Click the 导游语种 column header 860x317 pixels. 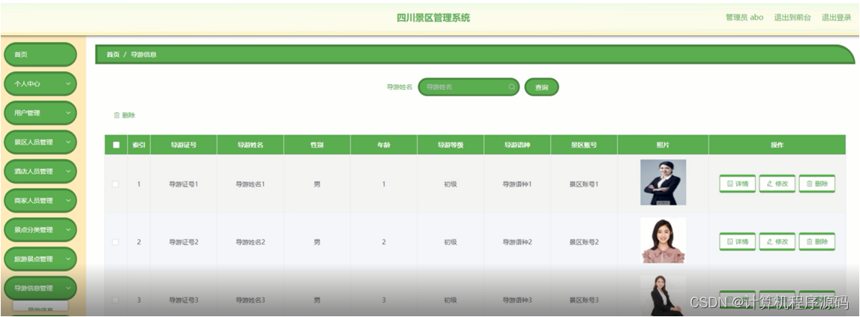click(517, 145)
